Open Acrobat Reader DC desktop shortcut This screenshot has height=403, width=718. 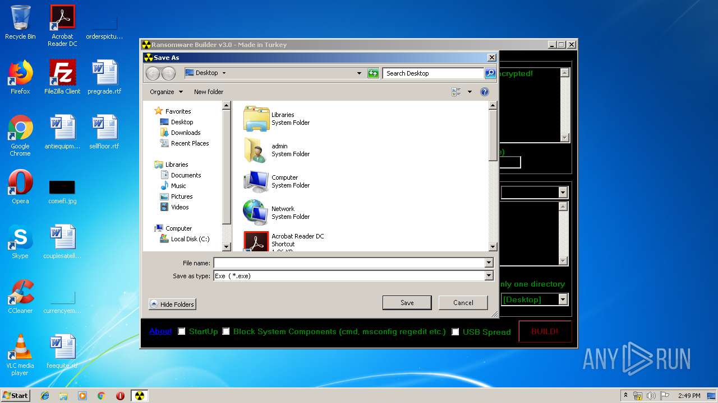point(62,26)
